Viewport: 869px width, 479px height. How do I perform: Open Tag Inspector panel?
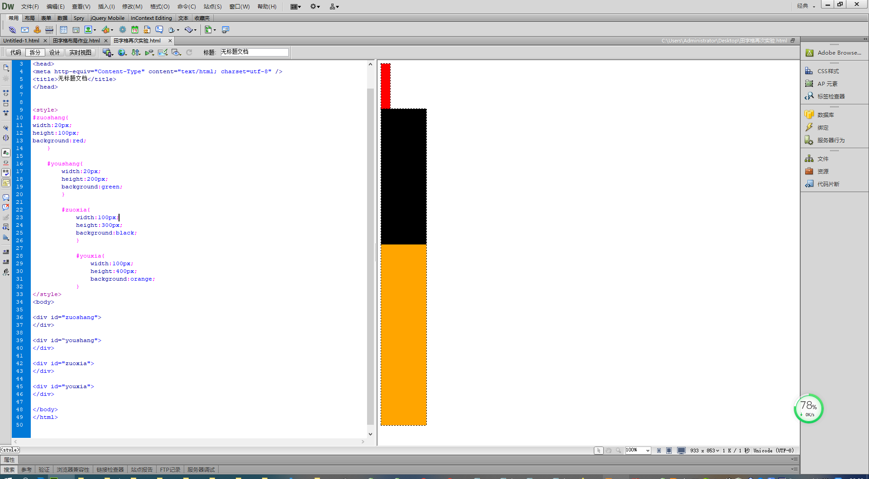831,96
